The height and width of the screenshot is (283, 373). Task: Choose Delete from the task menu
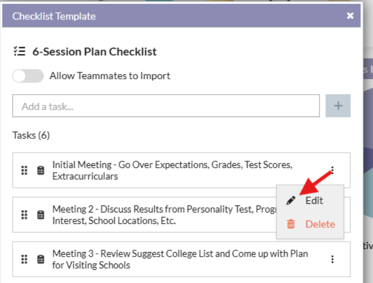coord(319,224)
